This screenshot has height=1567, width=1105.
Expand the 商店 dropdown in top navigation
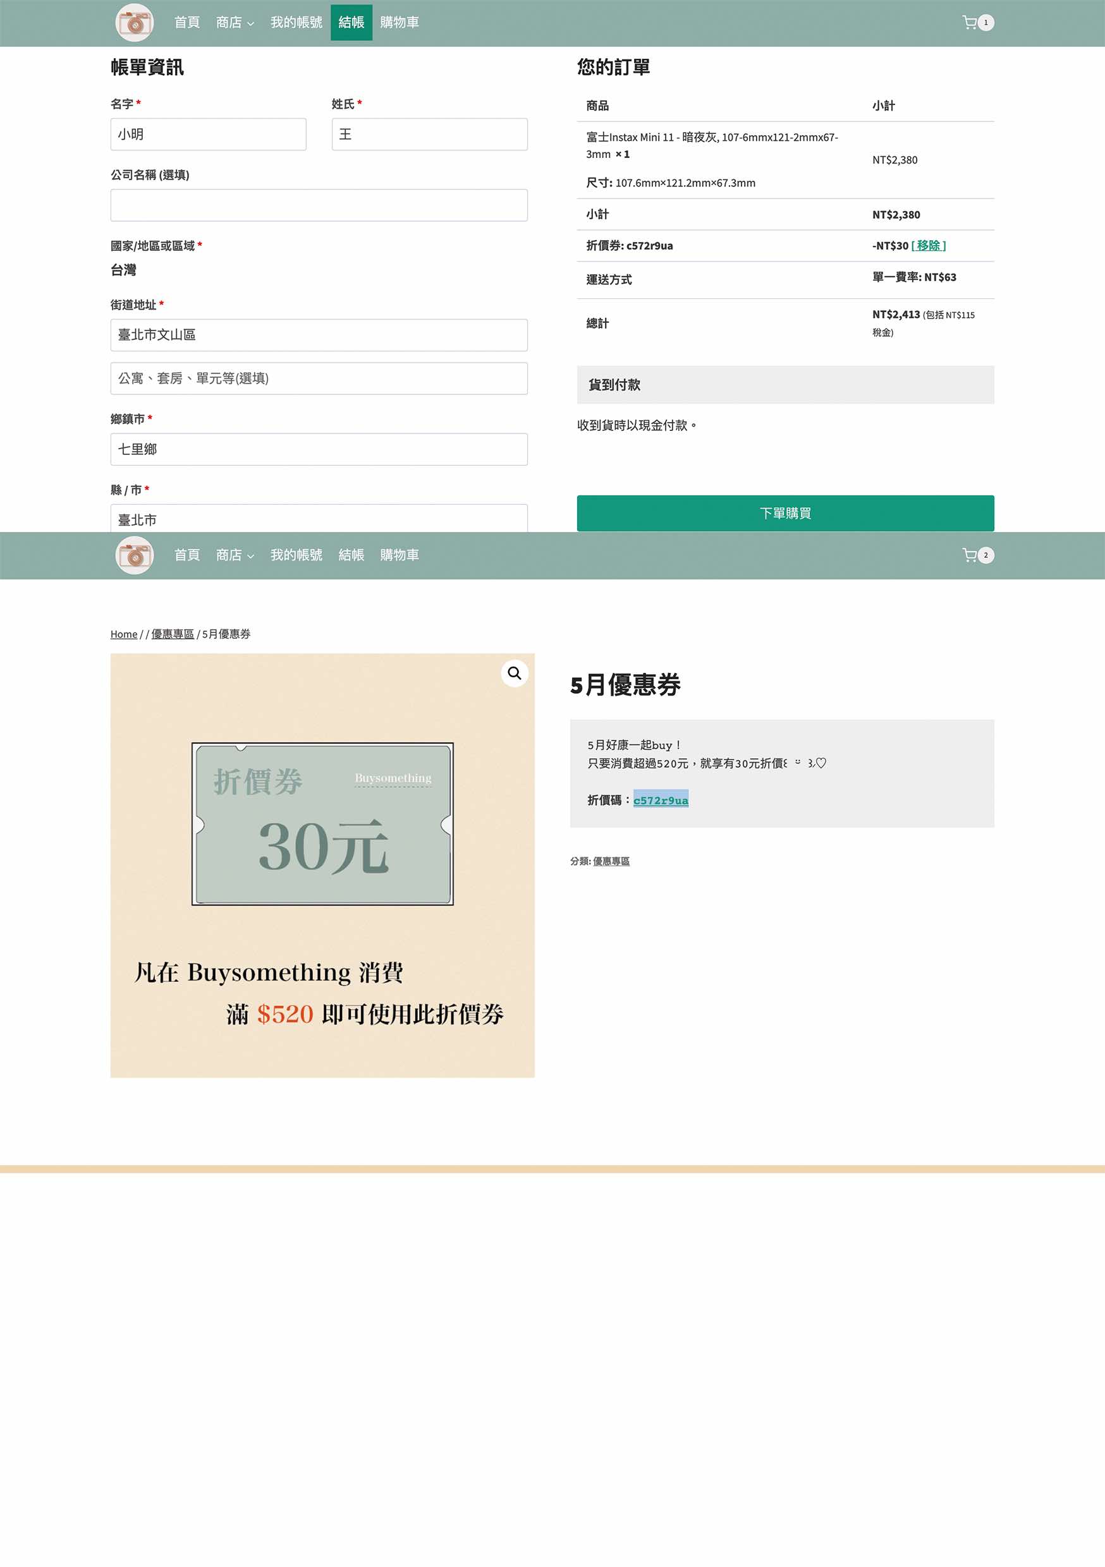pos(235,23)
